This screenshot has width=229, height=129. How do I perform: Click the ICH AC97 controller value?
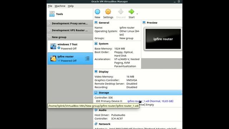(117, 119)
